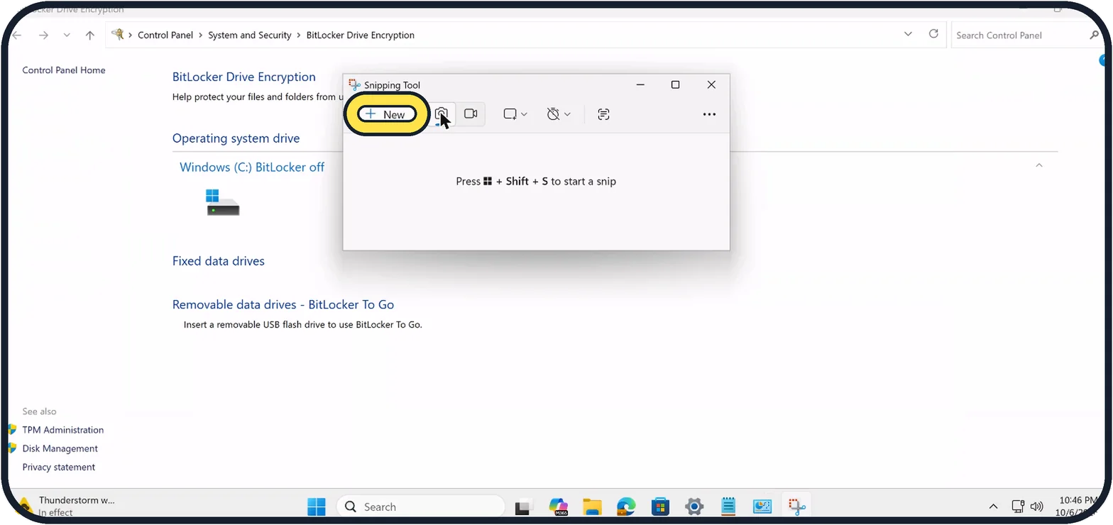Click the Text actions icon in Snipping Tool
The image size is (1113, 525).
coord(603,114)
